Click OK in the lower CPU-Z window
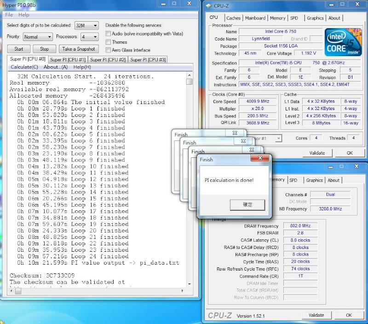 coord(349,315)
